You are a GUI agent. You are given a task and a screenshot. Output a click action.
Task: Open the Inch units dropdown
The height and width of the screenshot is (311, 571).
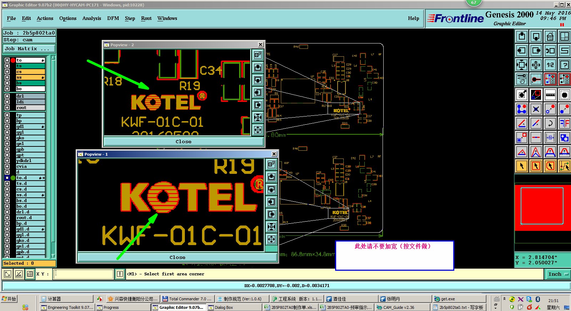pos(558,274)
